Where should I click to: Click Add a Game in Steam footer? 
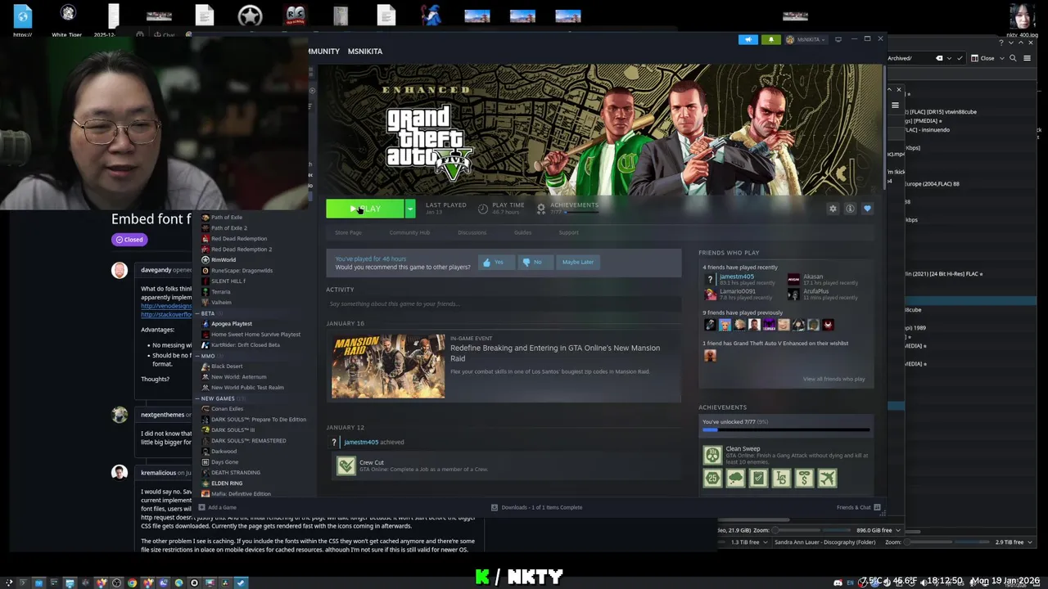pos(218,507)
